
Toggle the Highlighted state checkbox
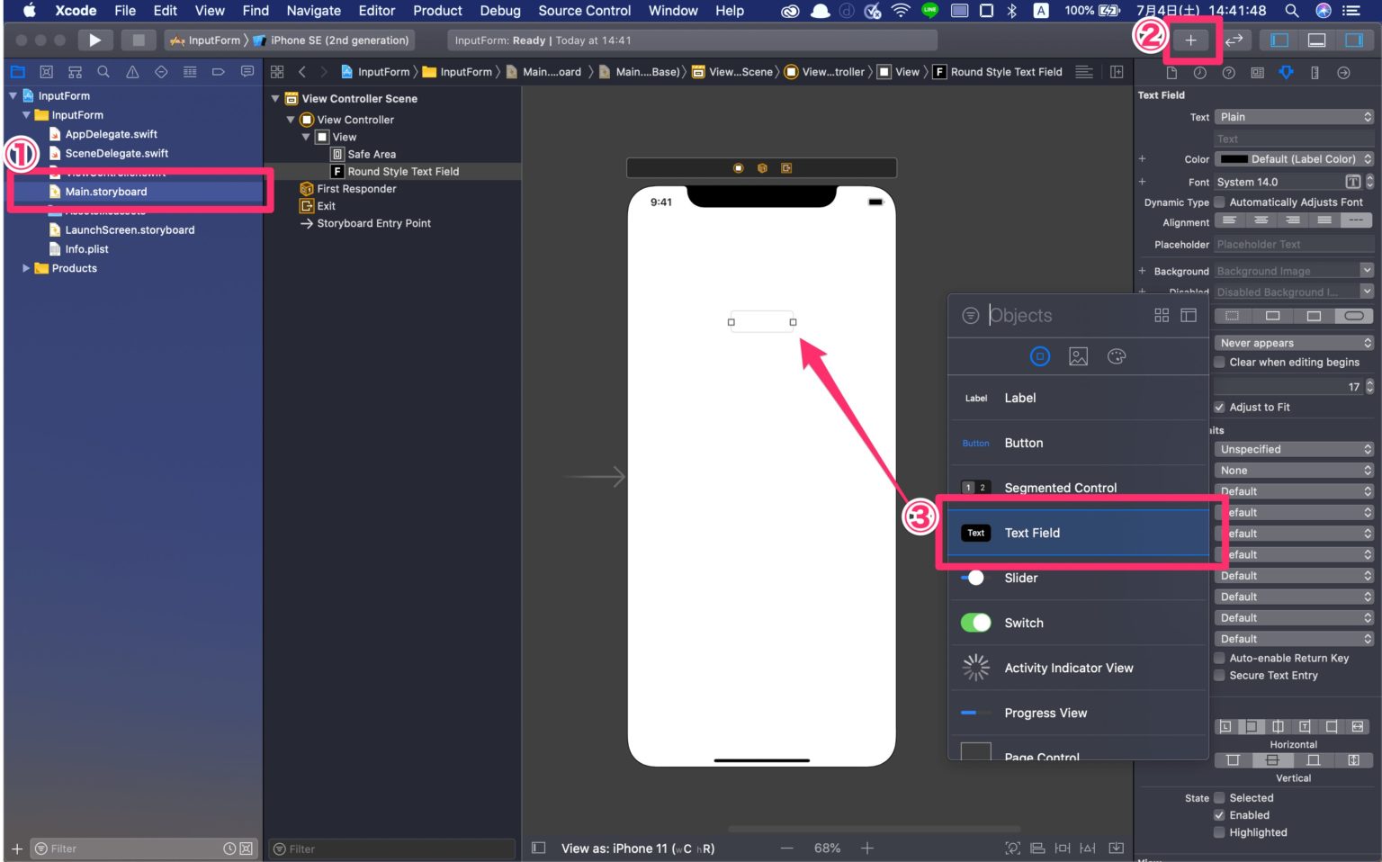(1220, 832)
